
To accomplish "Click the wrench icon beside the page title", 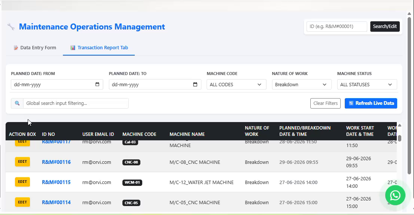I will (x=11, y=27).
